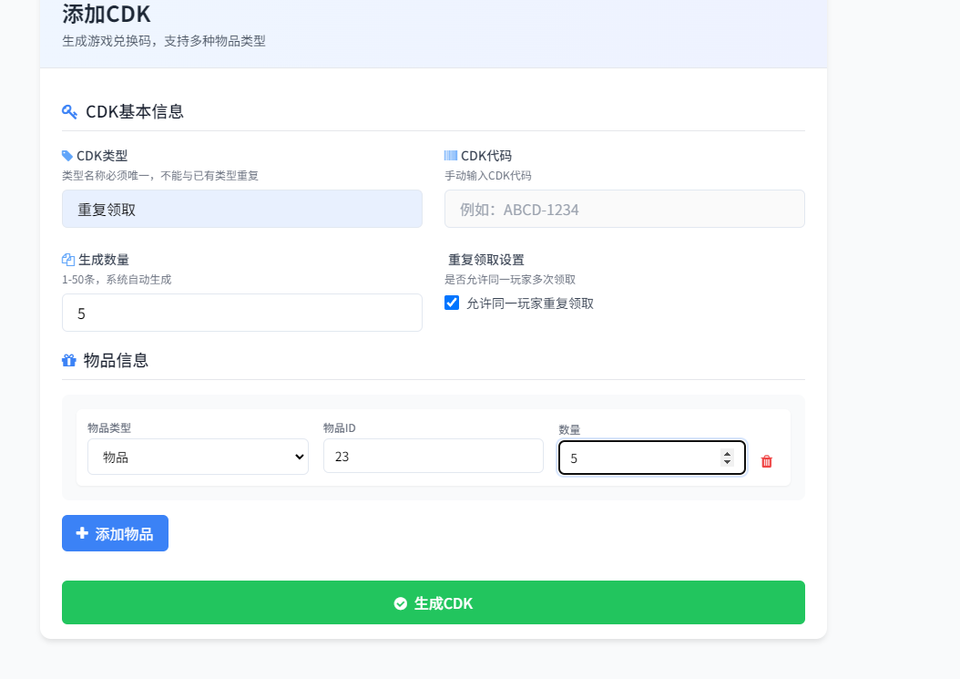
Task: Click the hint 1-50条，系统自动生成
Action: (117, 280)
